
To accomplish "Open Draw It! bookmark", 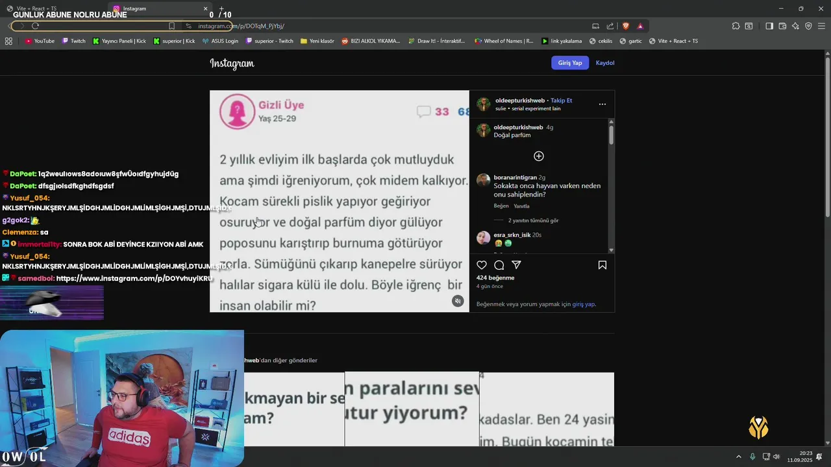I will [436, 41].
